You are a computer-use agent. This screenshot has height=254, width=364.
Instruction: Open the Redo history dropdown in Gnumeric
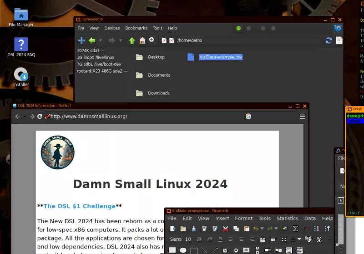(x=276, y=229)
